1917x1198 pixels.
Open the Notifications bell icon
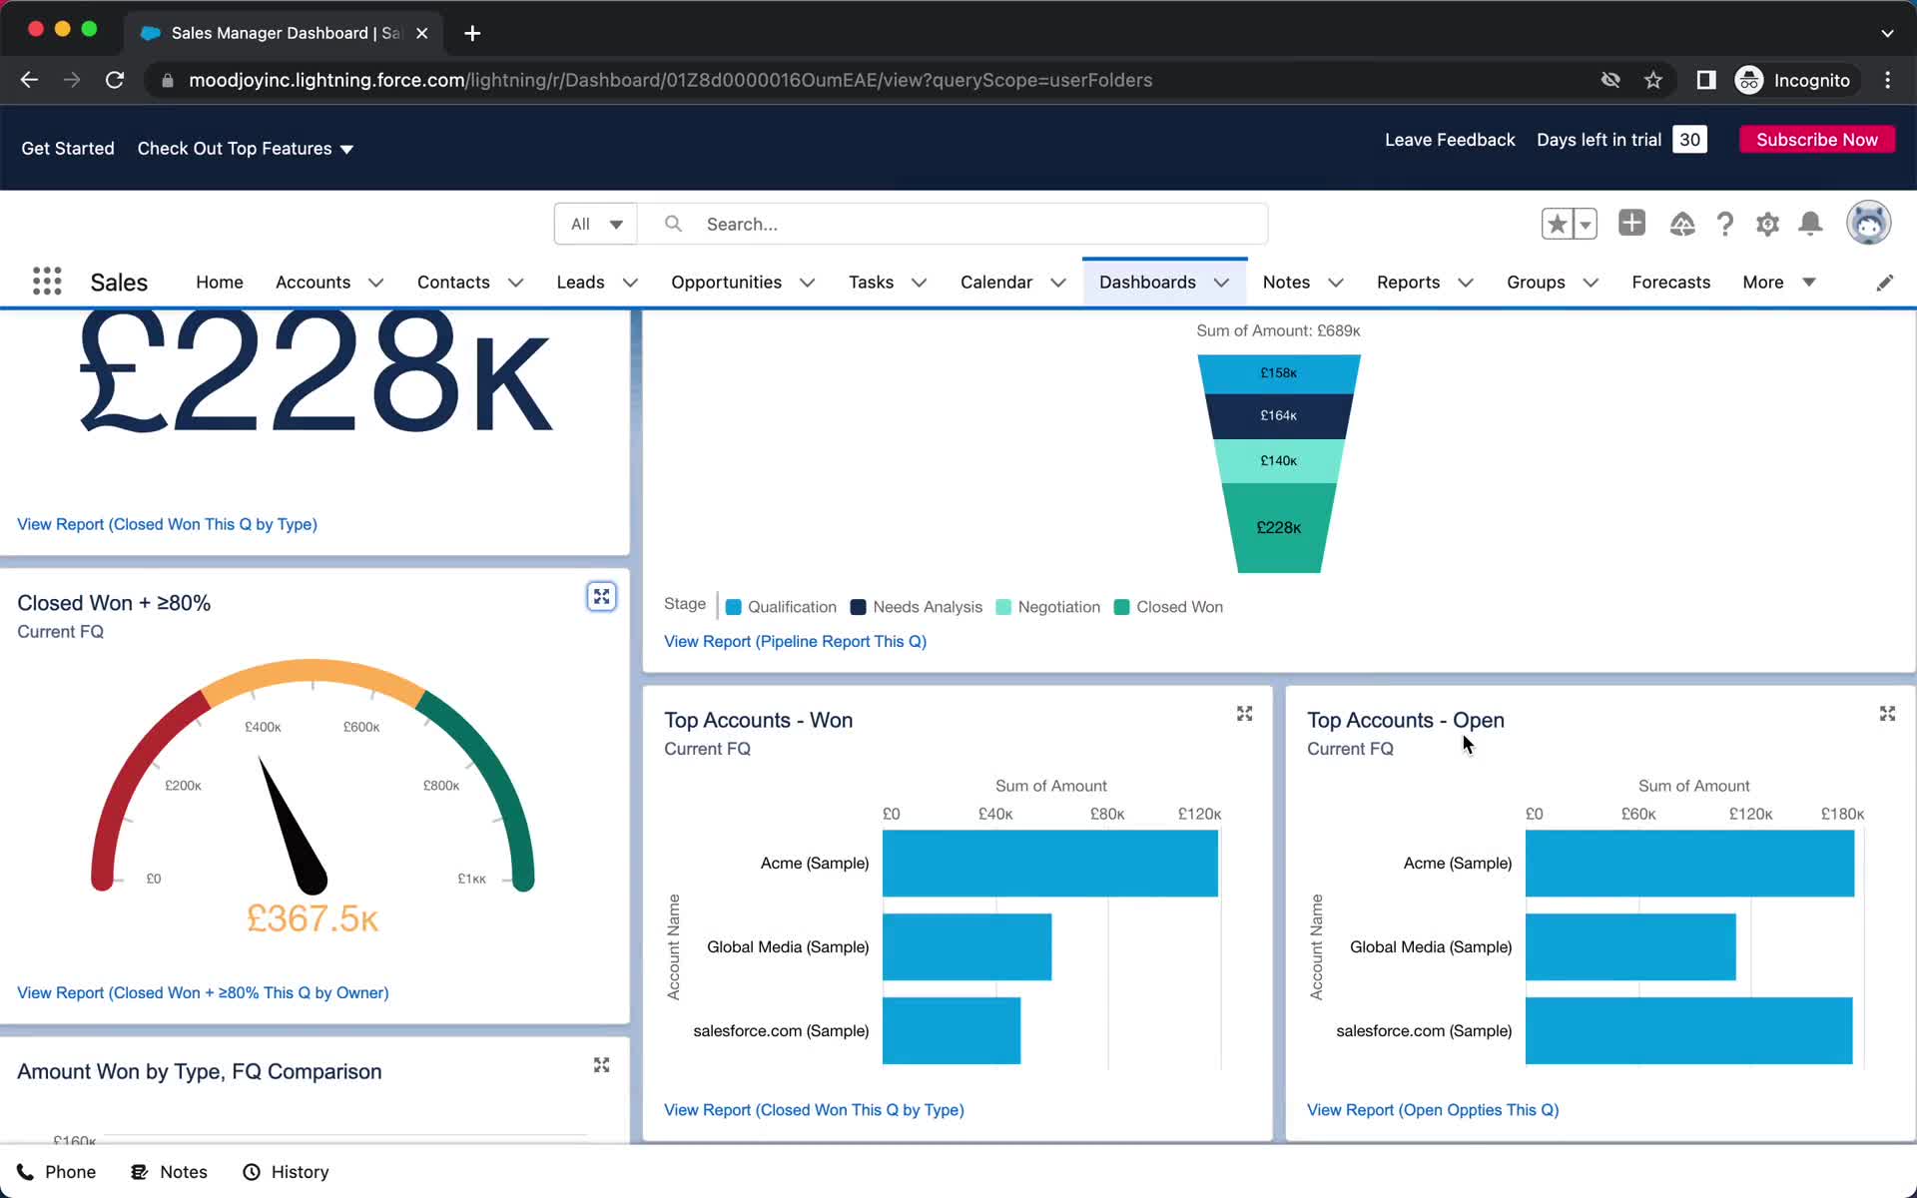point(1810,224)
